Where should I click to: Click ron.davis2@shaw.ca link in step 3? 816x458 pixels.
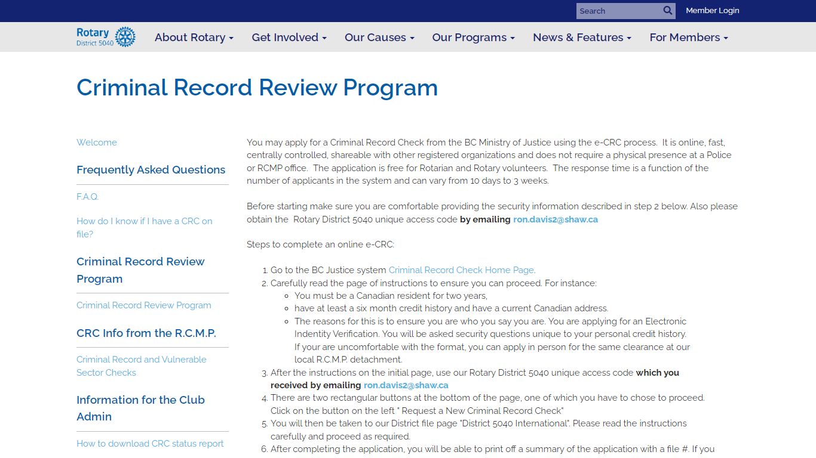pos(406,385)
